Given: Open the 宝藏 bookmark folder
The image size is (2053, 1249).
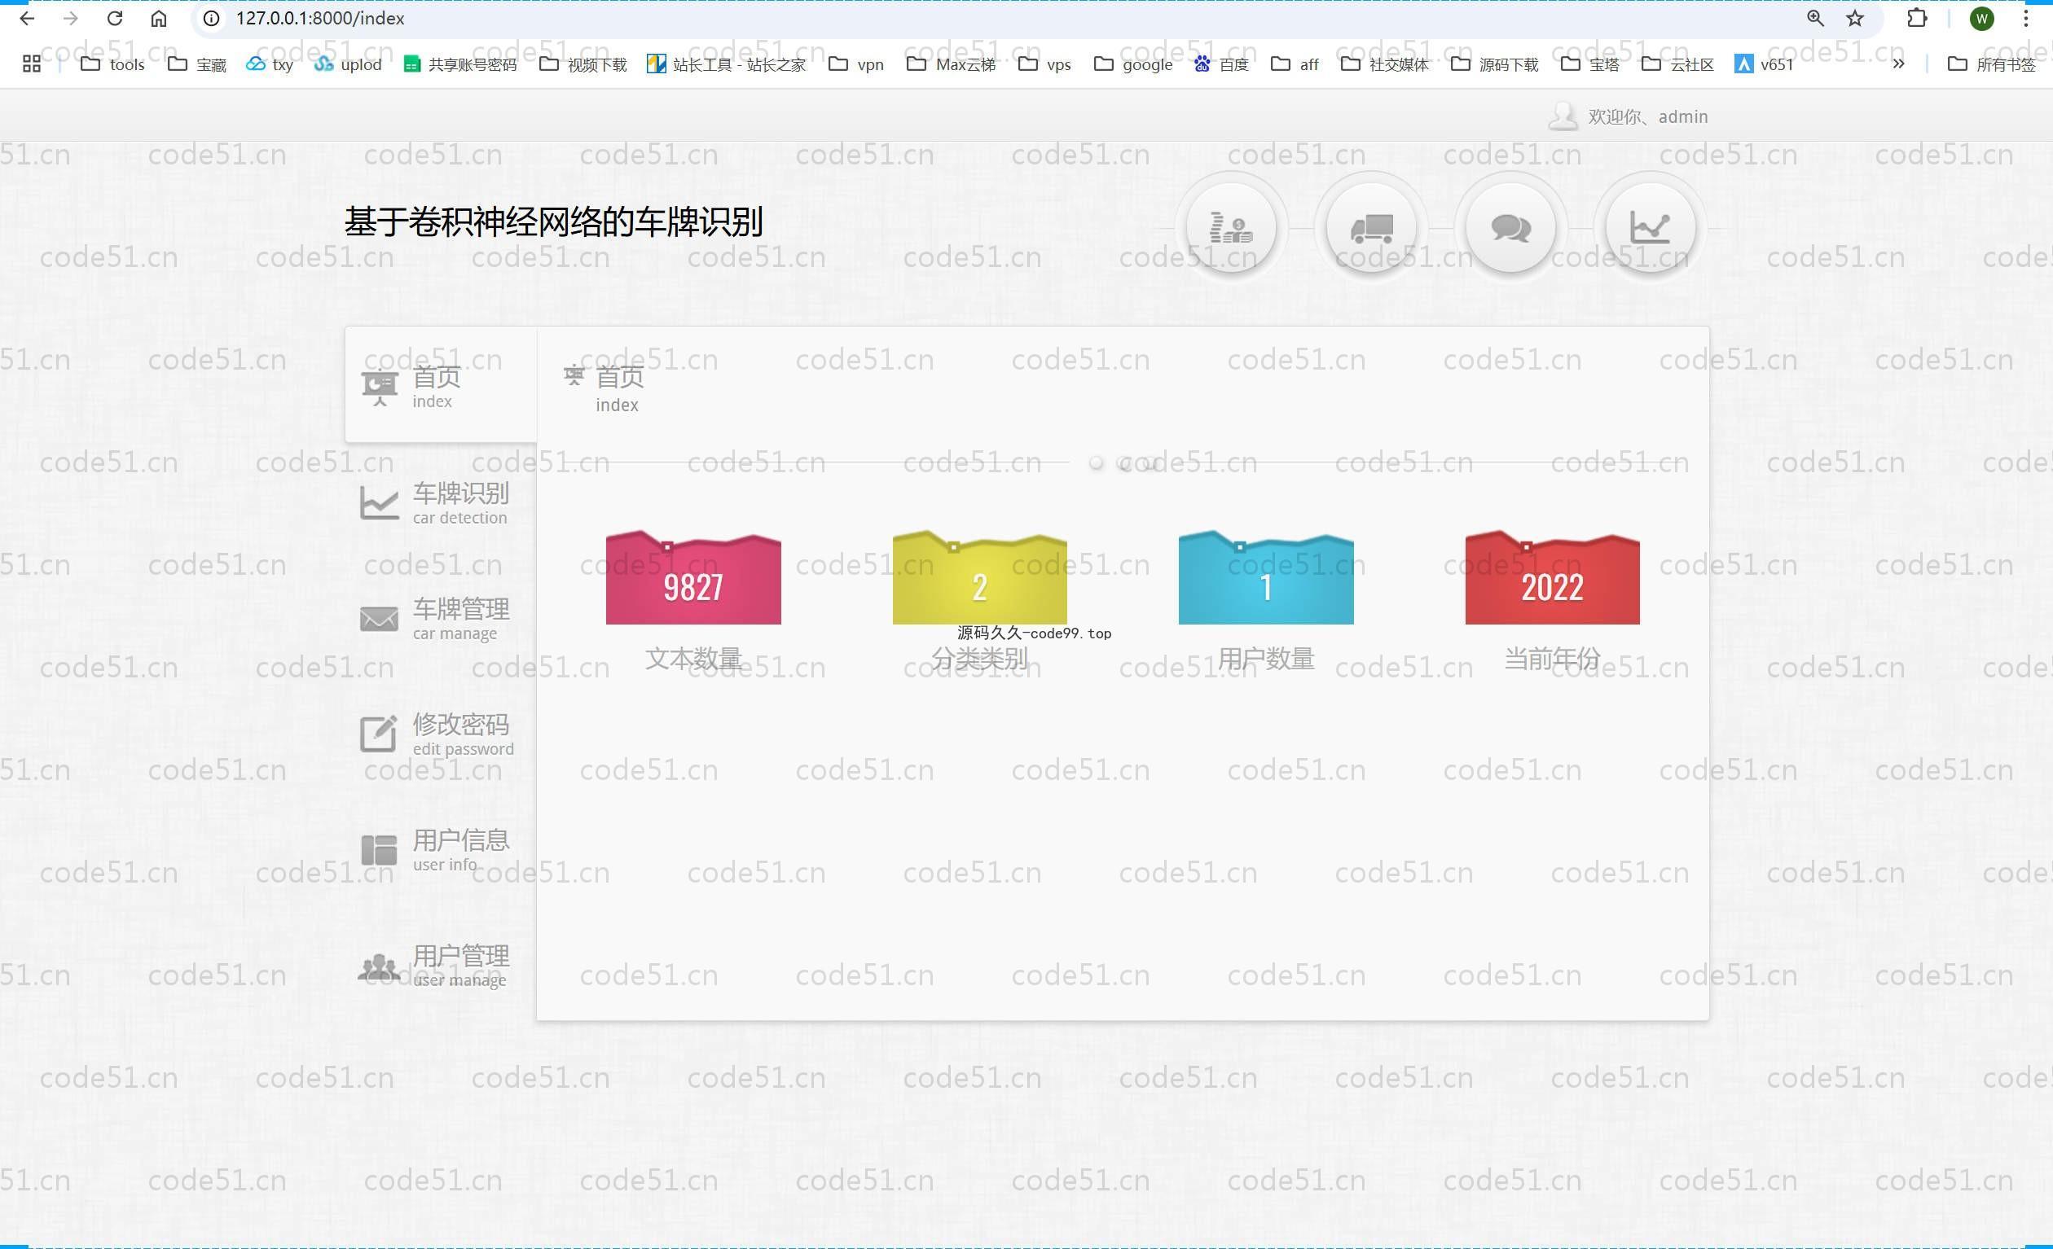Looking at the screenshot, I should (x=196, y=64).
